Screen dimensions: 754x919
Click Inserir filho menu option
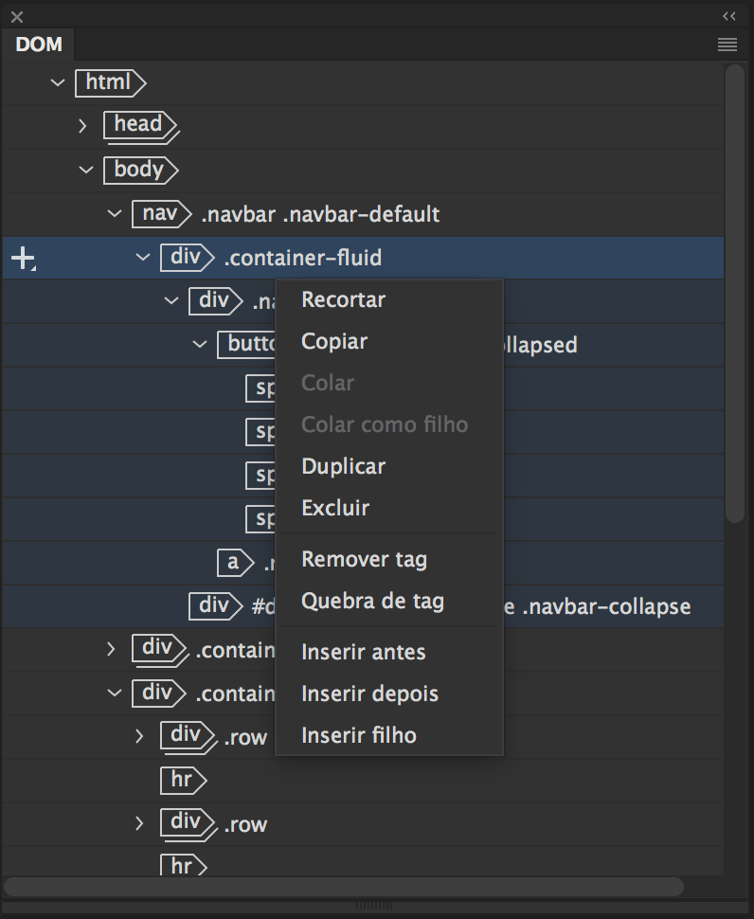point(358,735)
